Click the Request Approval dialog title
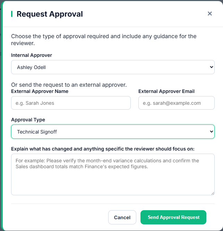The height and width of the screenshot is (231, 223). click(50, 14)
